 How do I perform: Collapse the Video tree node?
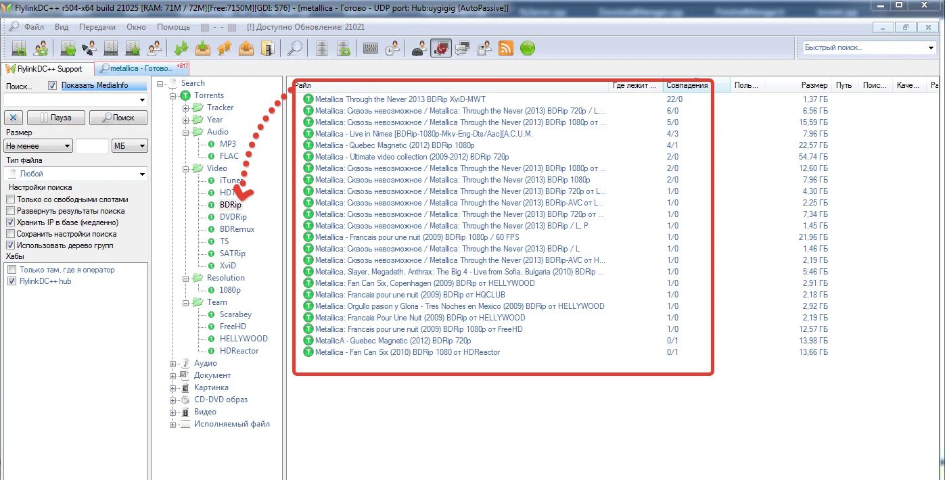pos(184,168)
